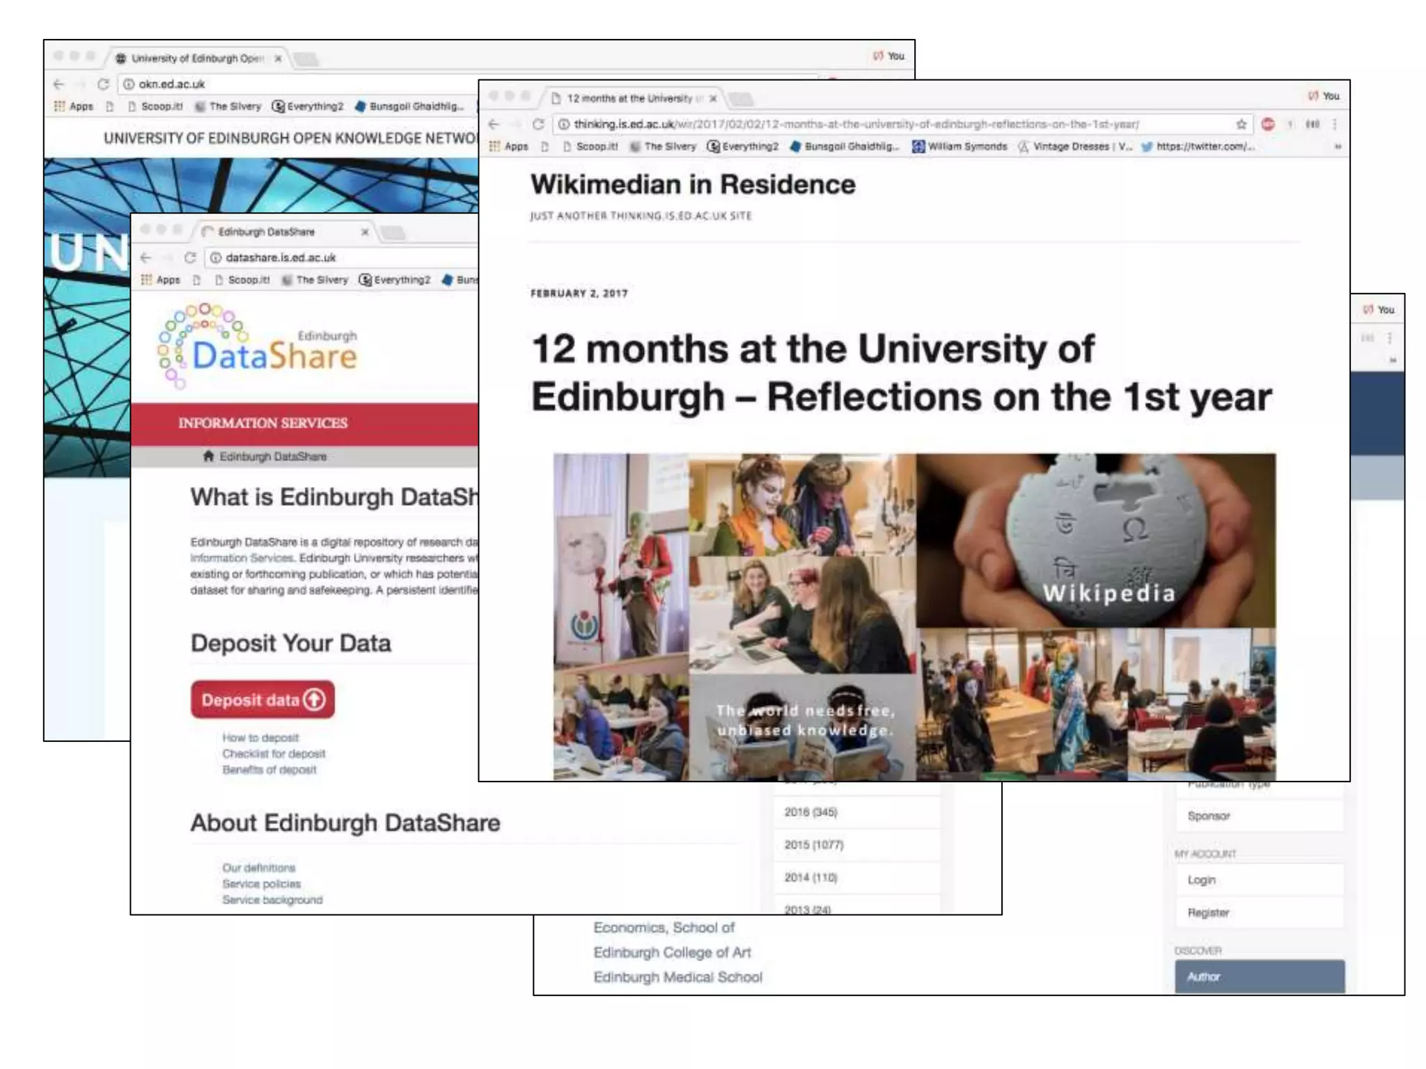Screen dimensions: 1426x1069
Task: Open Apps grid in the blog window bookmarks bar
Action: (x=508, y=146)
